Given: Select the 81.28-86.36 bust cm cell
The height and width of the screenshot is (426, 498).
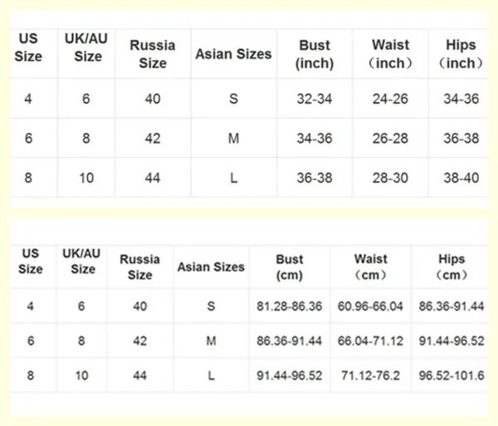Looking at the screenshot, I should (x=290, y=306).
